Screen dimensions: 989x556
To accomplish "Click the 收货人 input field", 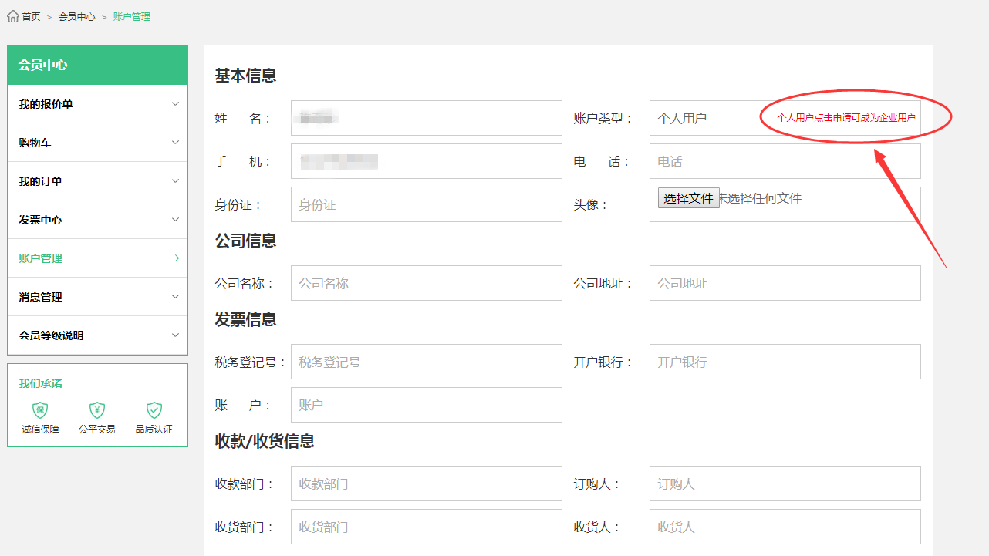I will pos(785,527).
